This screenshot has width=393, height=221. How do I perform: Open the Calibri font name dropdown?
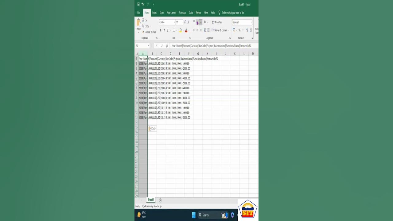pyautogui.click(x=175, y=22)
